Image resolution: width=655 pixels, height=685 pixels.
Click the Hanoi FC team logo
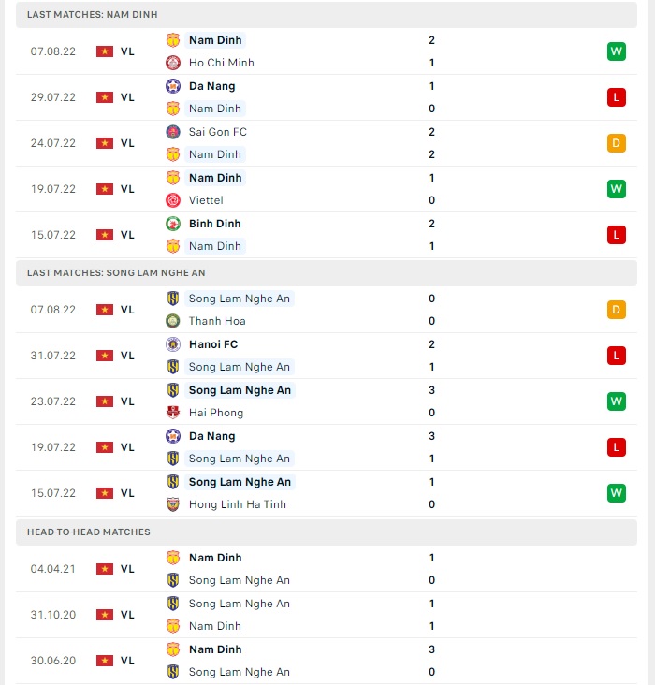173,344
